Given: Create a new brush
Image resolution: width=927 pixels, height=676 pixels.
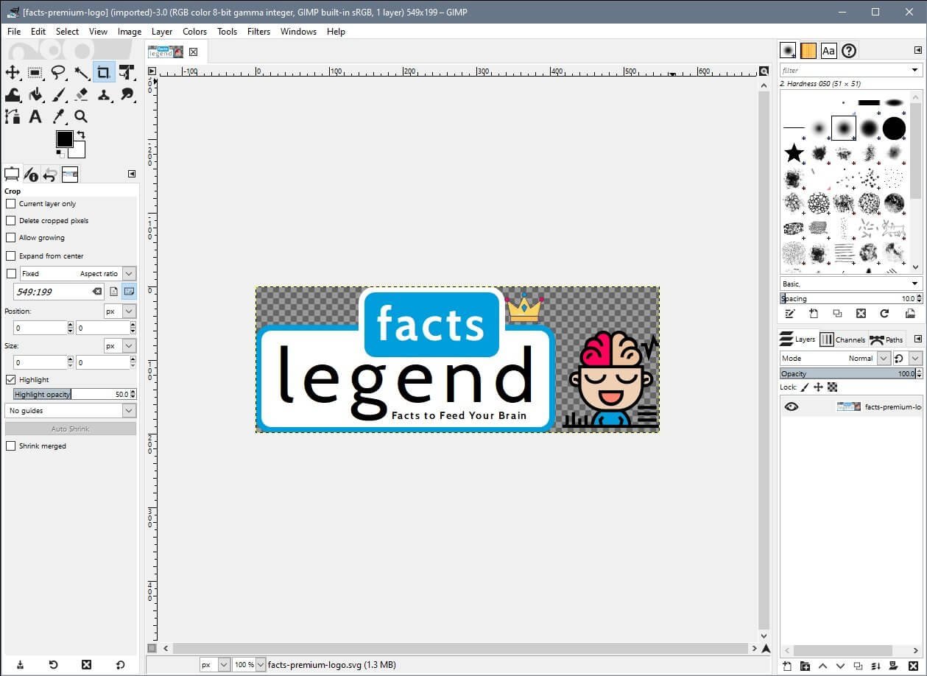Looking at the screenshot, I should click(814, 313).
